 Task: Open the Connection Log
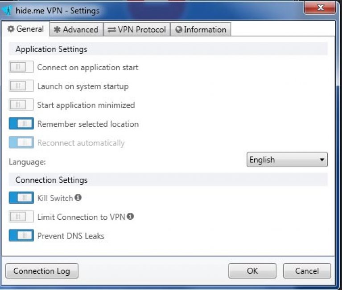tap(42, 271)
